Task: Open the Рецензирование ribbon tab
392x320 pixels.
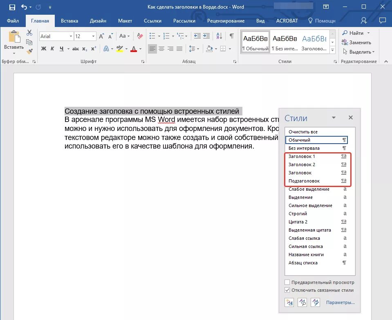Action: pos(225,20)
